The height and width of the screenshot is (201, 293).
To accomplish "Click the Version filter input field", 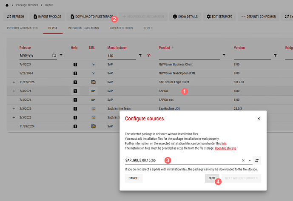I will 252,56.
